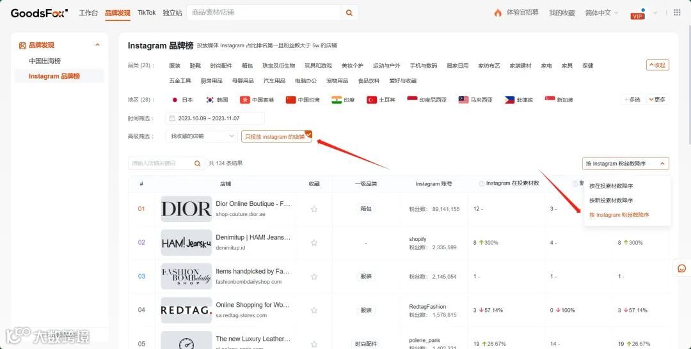Image resolution: width=691 pixels, height=349 pixels.
Task: Open the DIOR logo thumbnail
Action: [186, 209]
